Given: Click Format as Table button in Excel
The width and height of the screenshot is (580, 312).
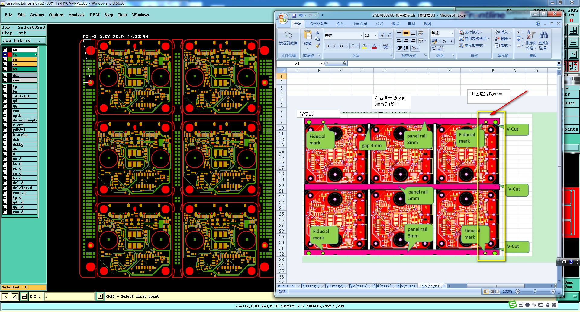Looking at the screenshot, I should click(474, 39).
